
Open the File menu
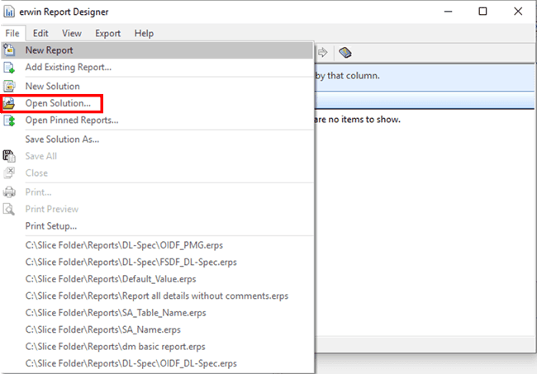(x=12, y=33)
